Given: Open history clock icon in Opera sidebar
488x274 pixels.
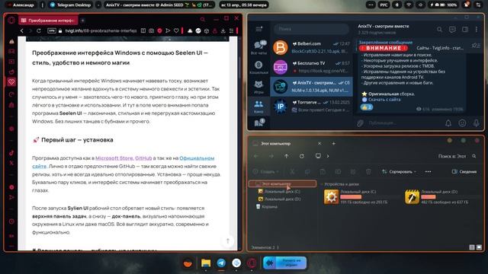Looking at the screenshot, I should (11, 221).
